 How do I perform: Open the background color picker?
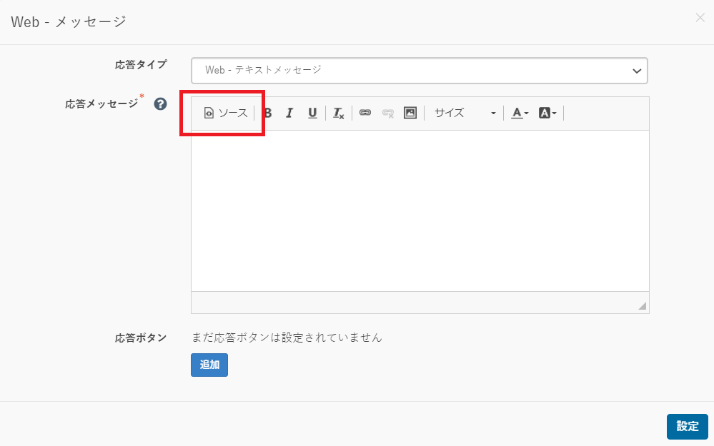tap(547, 113)
